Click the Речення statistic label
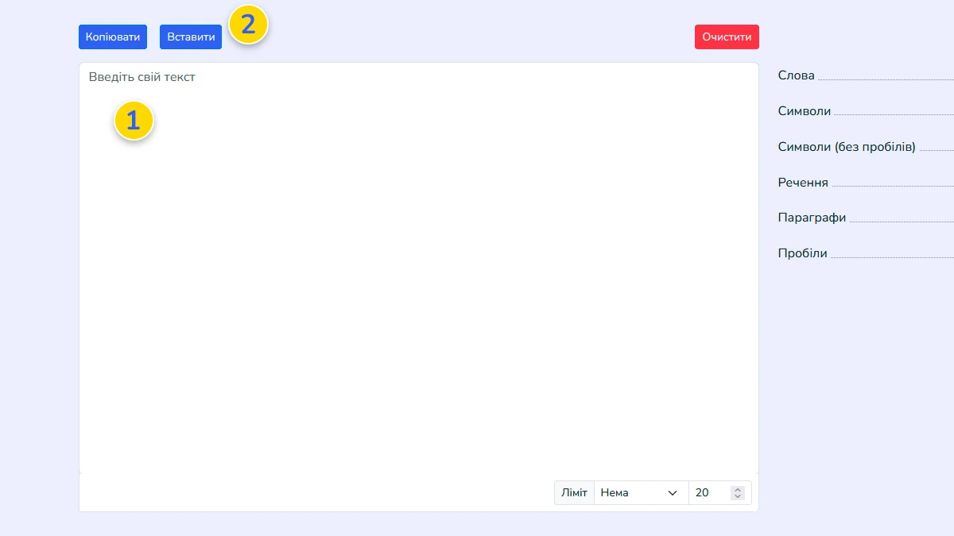The image size is (954, 536). 802,183
